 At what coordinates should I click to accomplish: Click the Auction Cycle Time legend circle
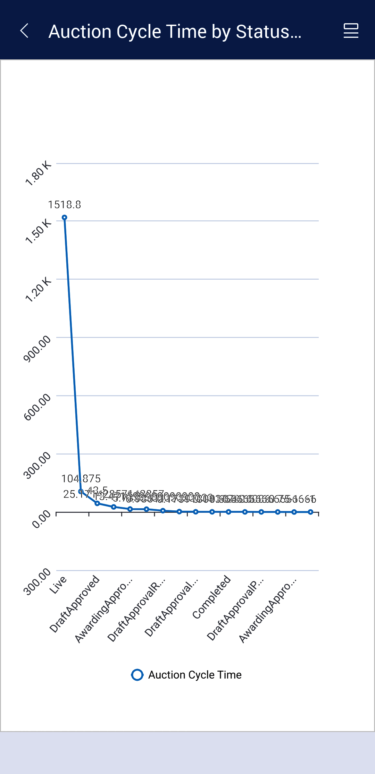pyautogui.click(x=137, y=674)
